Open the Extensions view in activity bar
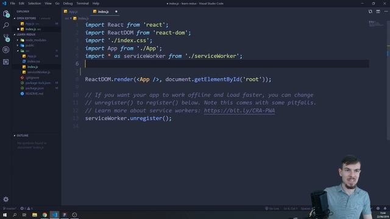 pyautogui.click(x=6, y=61)
